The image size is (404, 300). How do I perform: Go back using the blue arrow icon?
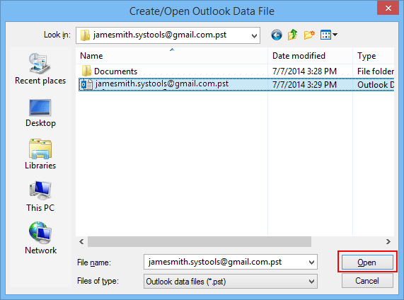(277, 35)
